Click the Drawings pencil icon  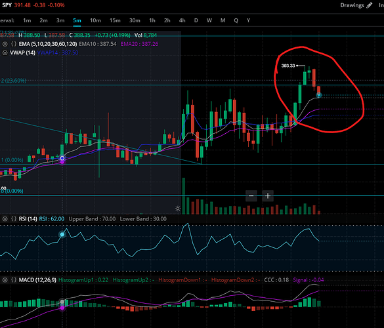coord(370,5)
